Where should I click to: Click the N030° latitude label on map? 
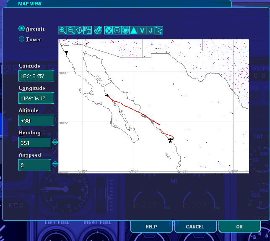(63, 73)
